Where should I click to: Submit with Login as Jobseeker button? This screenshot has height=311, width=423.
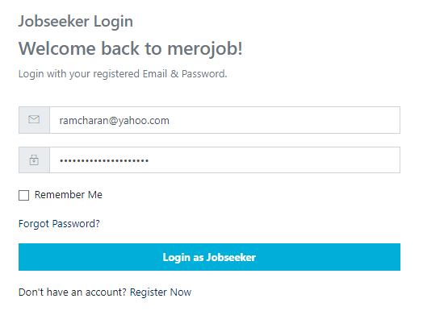209,257
